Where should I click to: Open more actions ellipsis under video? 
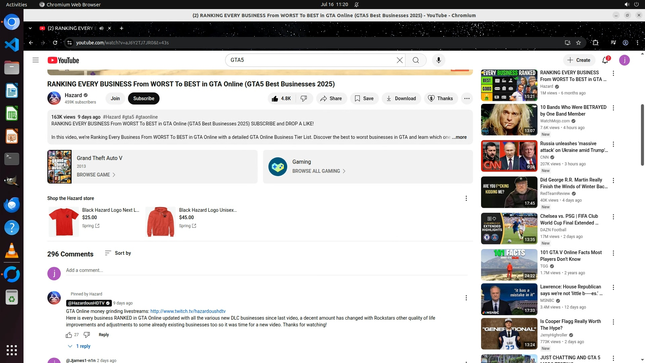pos(467,98)
